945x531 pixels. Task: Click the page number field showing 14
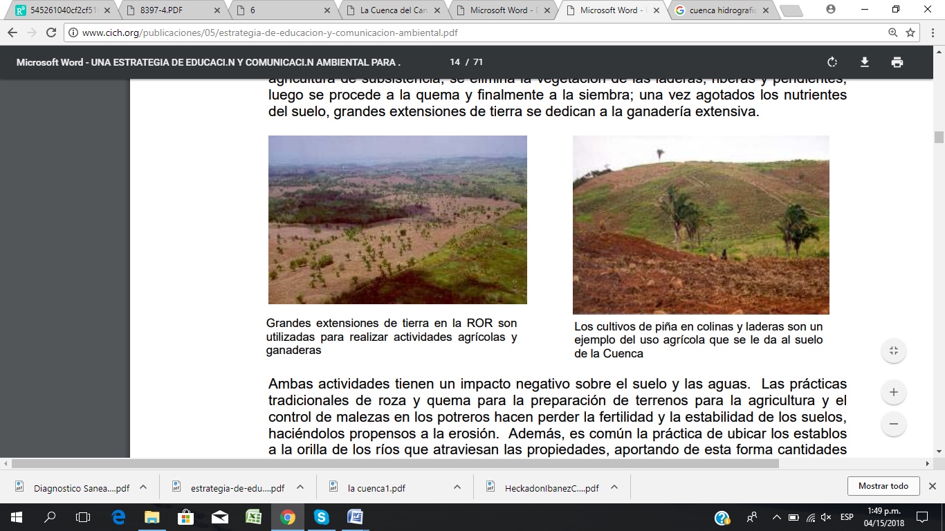pos(455,62)
